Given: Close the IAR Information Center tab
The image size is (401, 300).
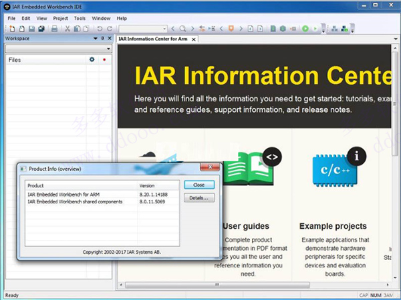Looking at the screenshot, I should click(x=194, y=39).
